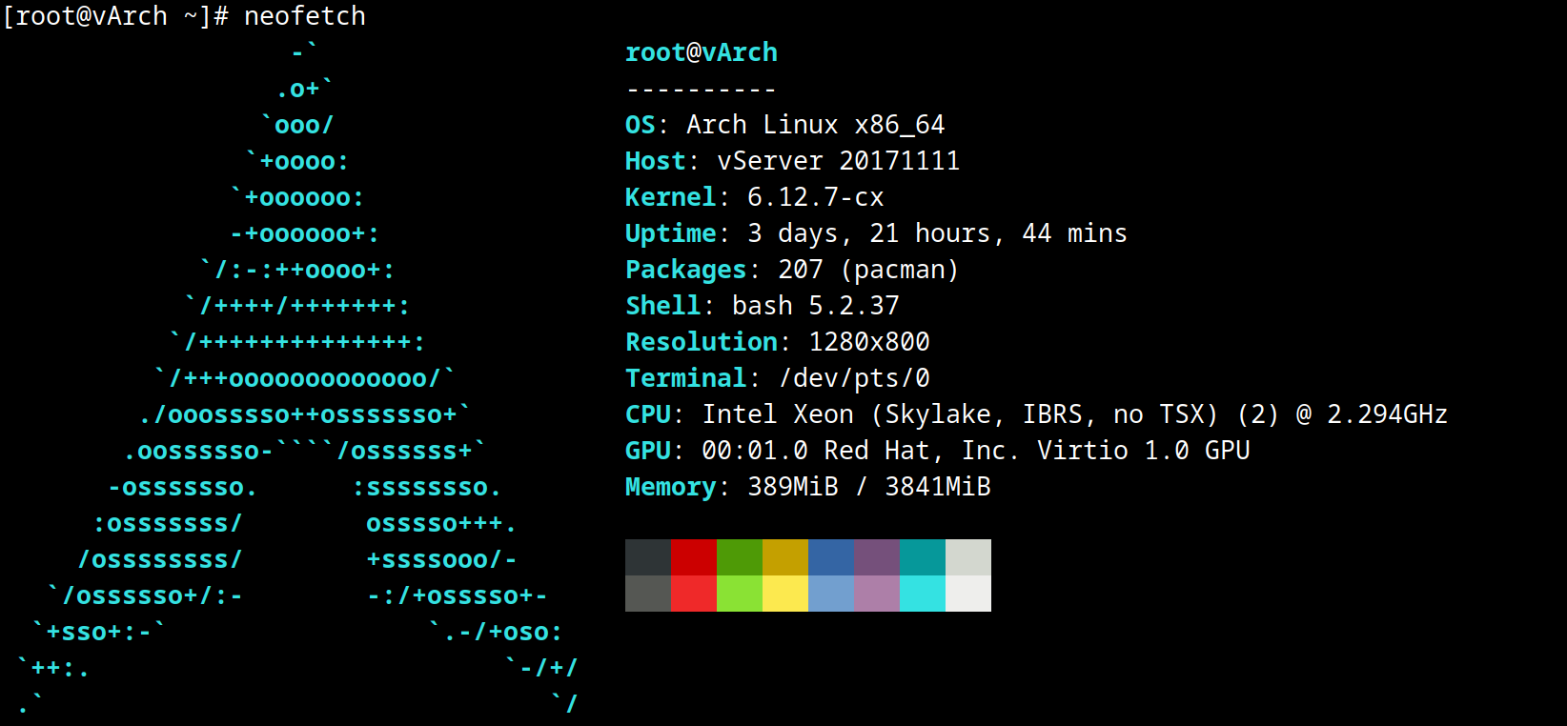This screenshot has width=1567, height=726.
Task: Choose the mustard yellow swatch in the upper row
Action: tap(785, 557)
